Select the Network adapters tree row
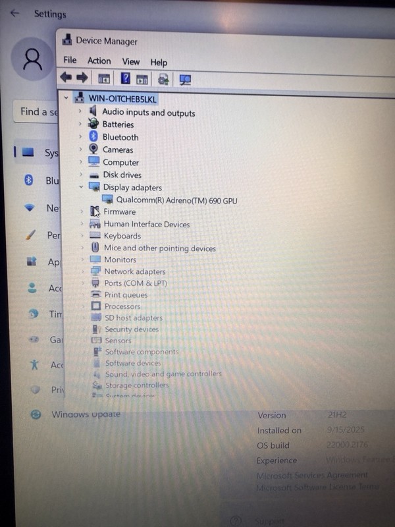The width and height of the screenshot is (395, 527). 135,271
